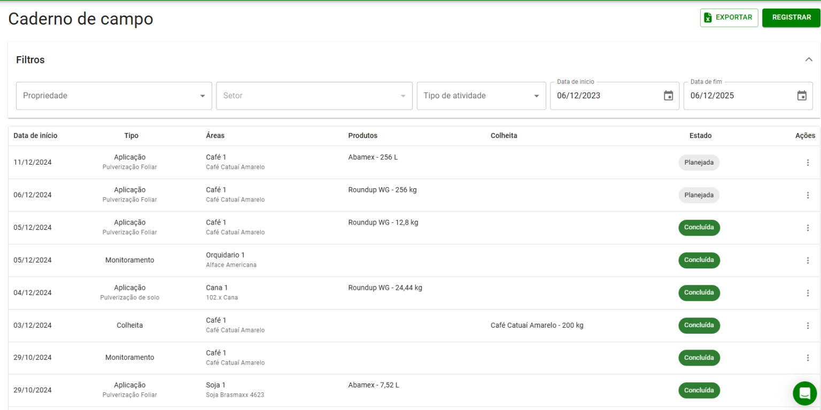Click the Tipo column header
This screenshot has width=821, height=410.
coord(131,136)
